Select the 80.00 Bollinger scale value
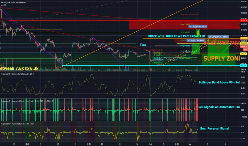This screenshot has width=248, height=146. click(243, 77)
